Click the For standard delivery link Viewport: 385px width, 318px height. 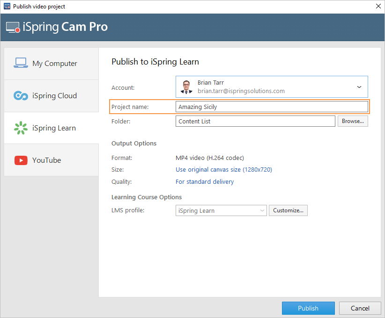click(204, 181)
